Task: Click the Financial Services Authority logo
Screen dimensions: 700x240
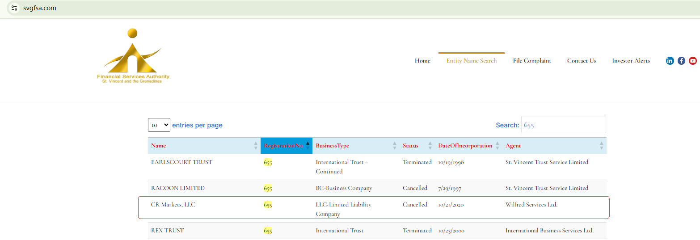Action: click(x=133, y=56)
